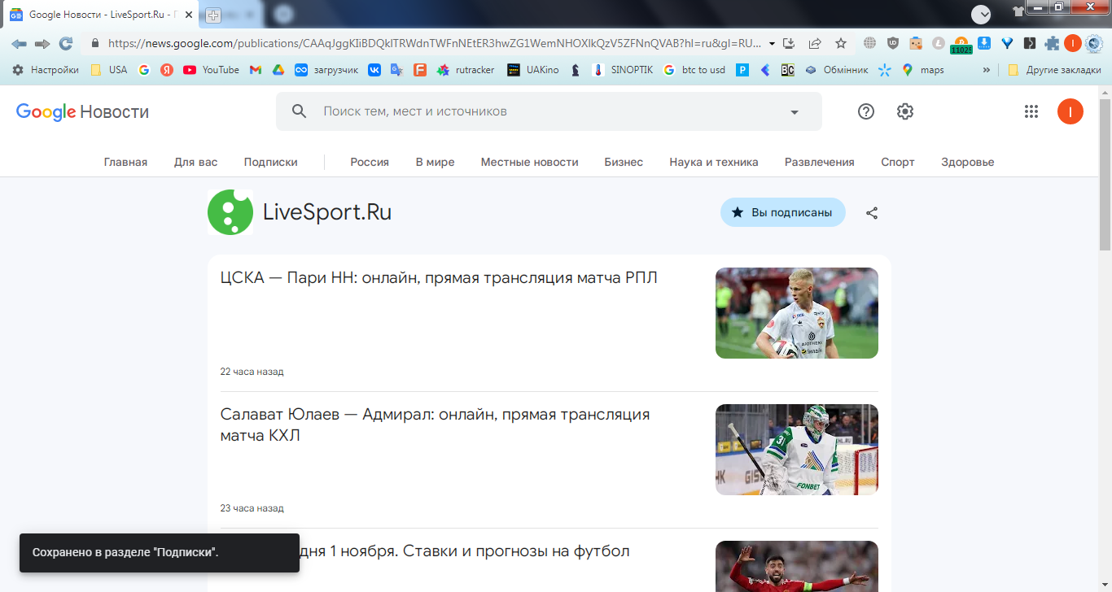Open the USA bookmarks folder
The image size is (1112, 592).
(x=109, y=70)
